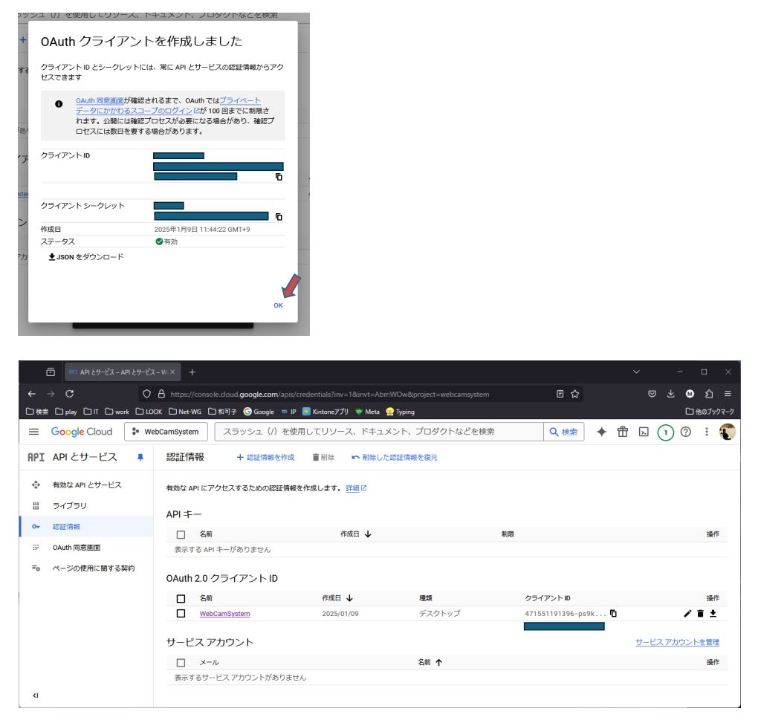Open the help question mark icon
The height and width of the screenshot is (723, 761).
pyautogui.click(x=686, y=432)
